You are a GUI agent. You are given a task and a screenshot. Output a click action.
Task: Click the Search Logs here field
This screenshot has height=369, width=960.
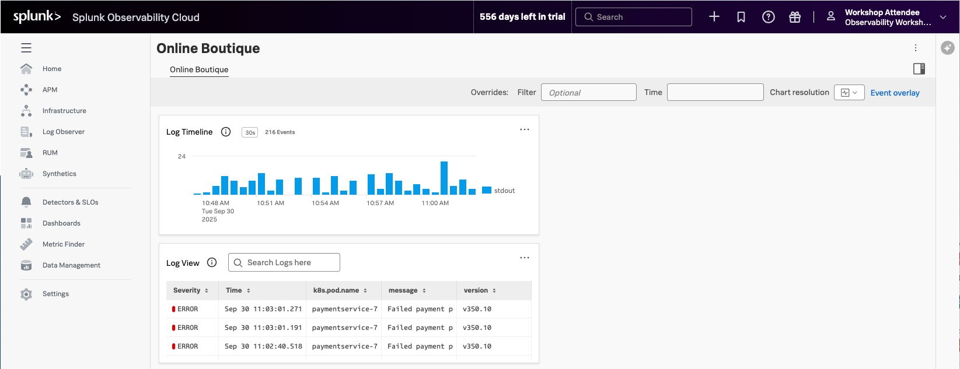(284, 262)
